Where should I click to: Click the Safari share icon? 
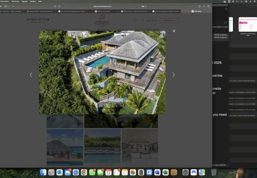[198, 6]
